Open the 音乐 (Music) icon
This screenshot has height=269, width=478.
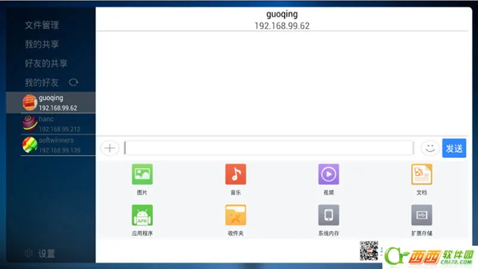point(235,175)
